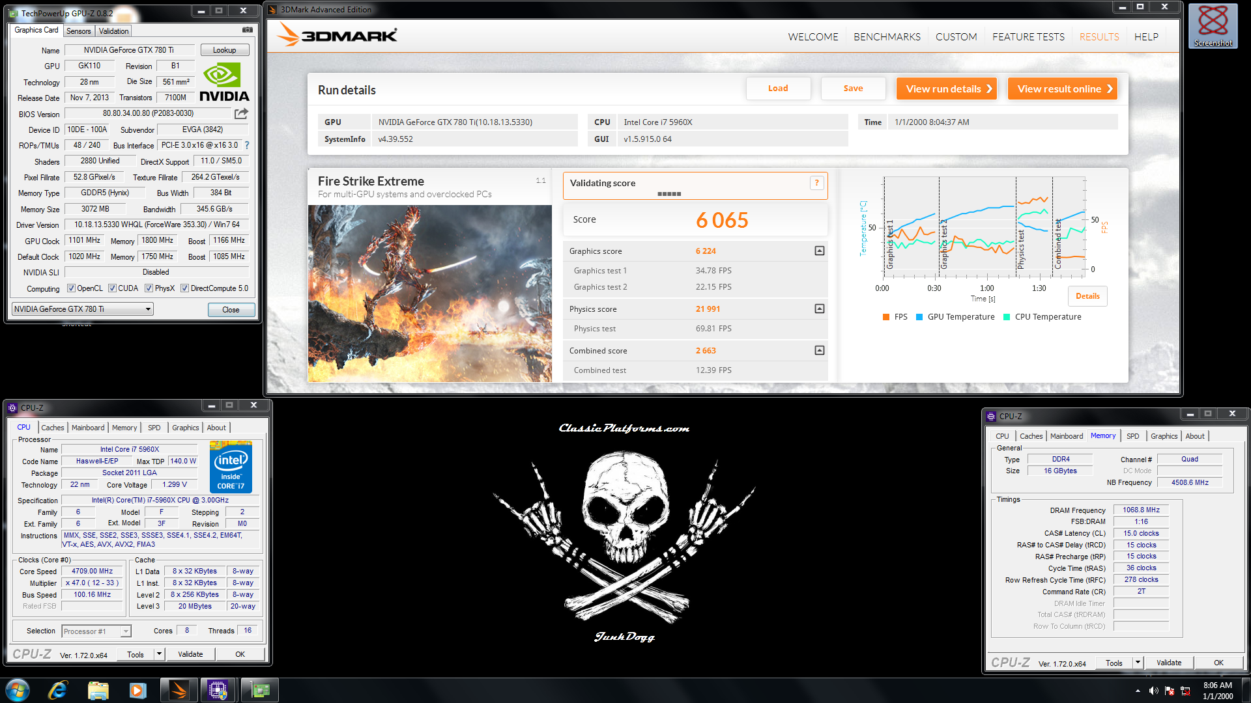Click the Save button in Run details
This screenshot has height=703, width=1251.
click(853, 89)
